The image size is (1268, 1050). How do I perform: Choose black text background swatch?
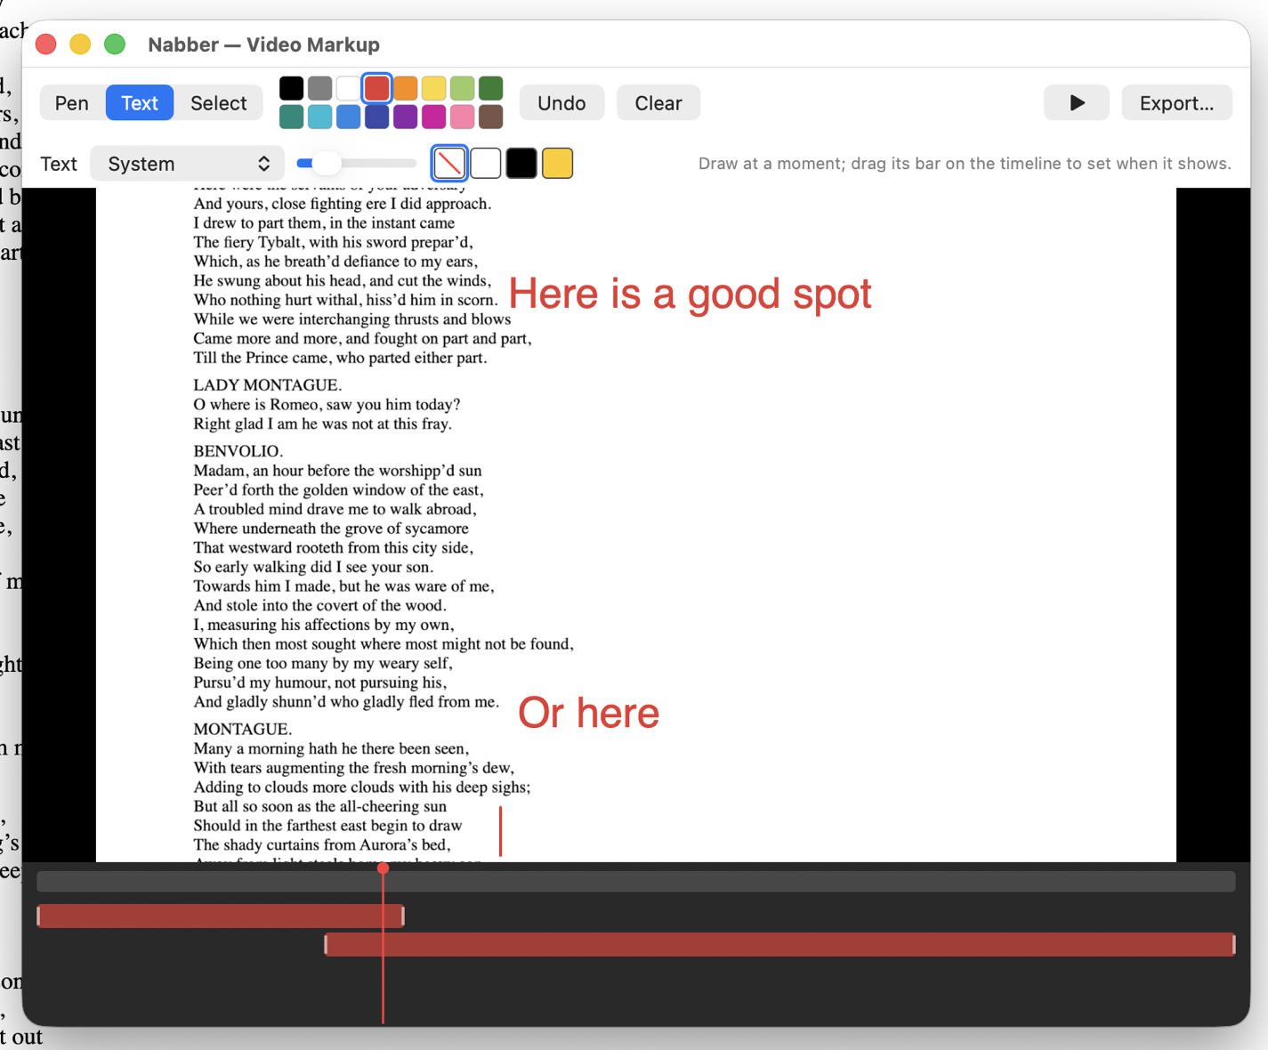point(521,164)
